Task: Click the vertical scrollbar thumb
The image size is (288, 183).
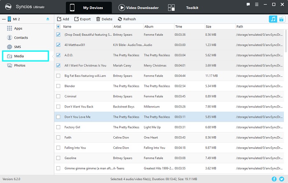Action: point(286,41)
